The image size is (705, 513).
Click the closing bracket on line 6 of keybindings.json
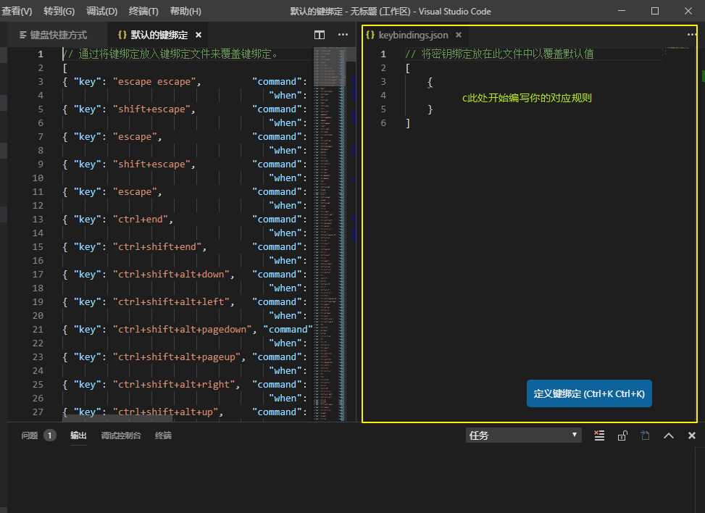tap(408, 123)
